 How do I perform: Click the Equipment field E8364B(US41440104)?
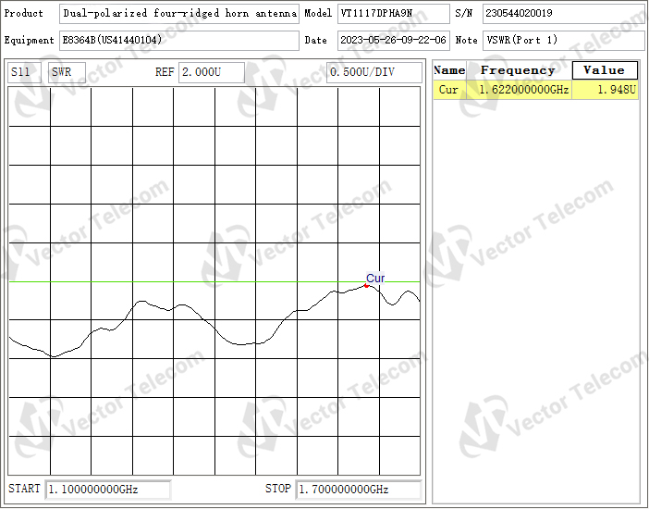point(179,41)
